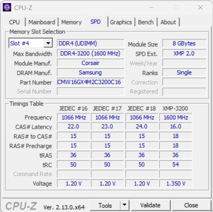The height and width of the screenshot is (212, 213).
Task: Switch to the Memory tab
Action: pos(71,22)
